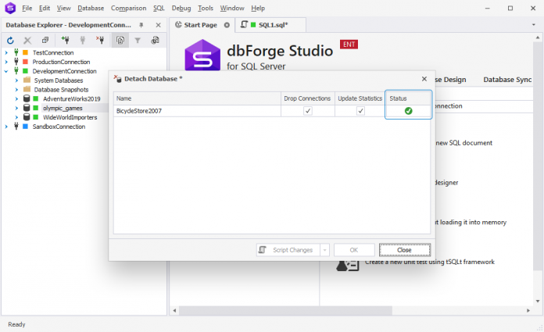
Task: Open the Database menu
Action: click(x=91, y=8)
